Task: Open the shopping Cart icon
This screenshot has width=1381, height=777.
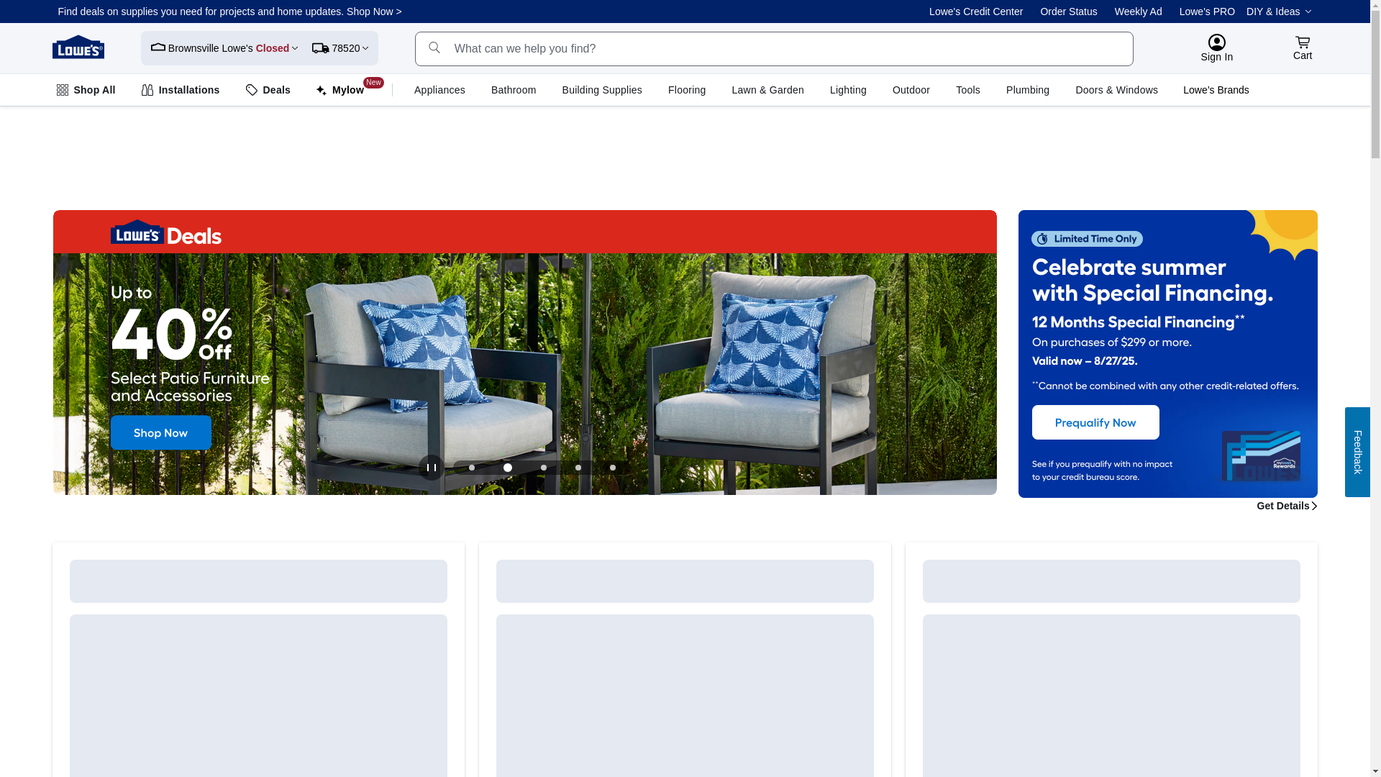Action: tap(1303, 42)
